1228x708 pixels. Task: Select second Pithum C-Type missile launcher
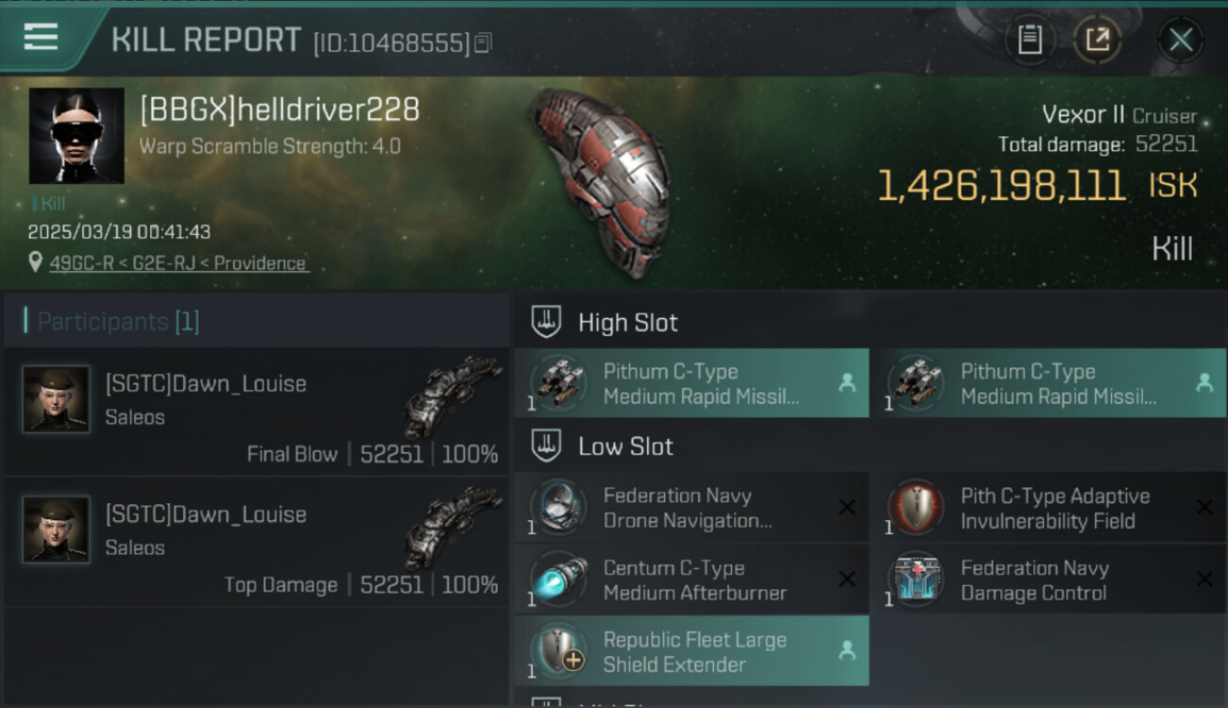coord(1049,383)
